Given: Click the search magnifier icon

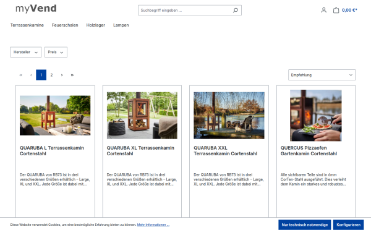Looking at the screenshot, I should 235,10.
